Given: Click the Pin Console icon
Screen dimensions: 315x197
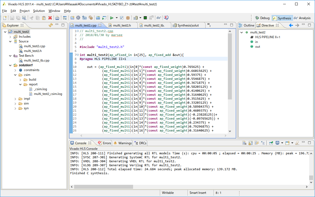Looking at the screenshot, I should click(x=271, y=143).
